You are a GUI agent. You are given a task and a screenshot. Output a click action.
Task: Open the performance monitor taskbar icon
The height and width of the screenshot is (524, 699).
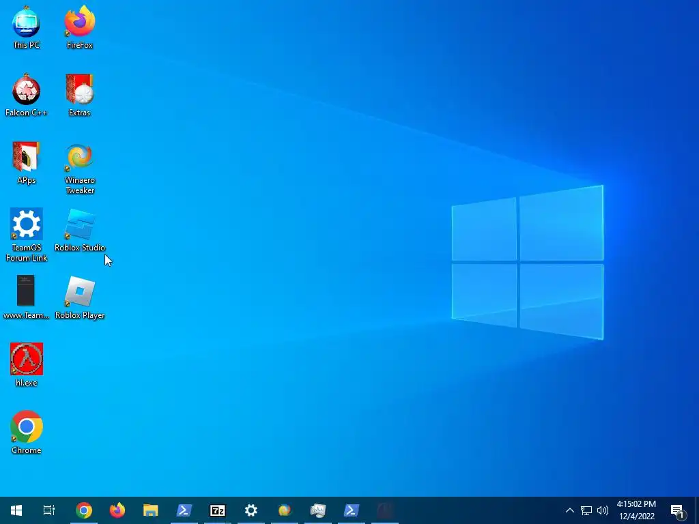point(318,510)
